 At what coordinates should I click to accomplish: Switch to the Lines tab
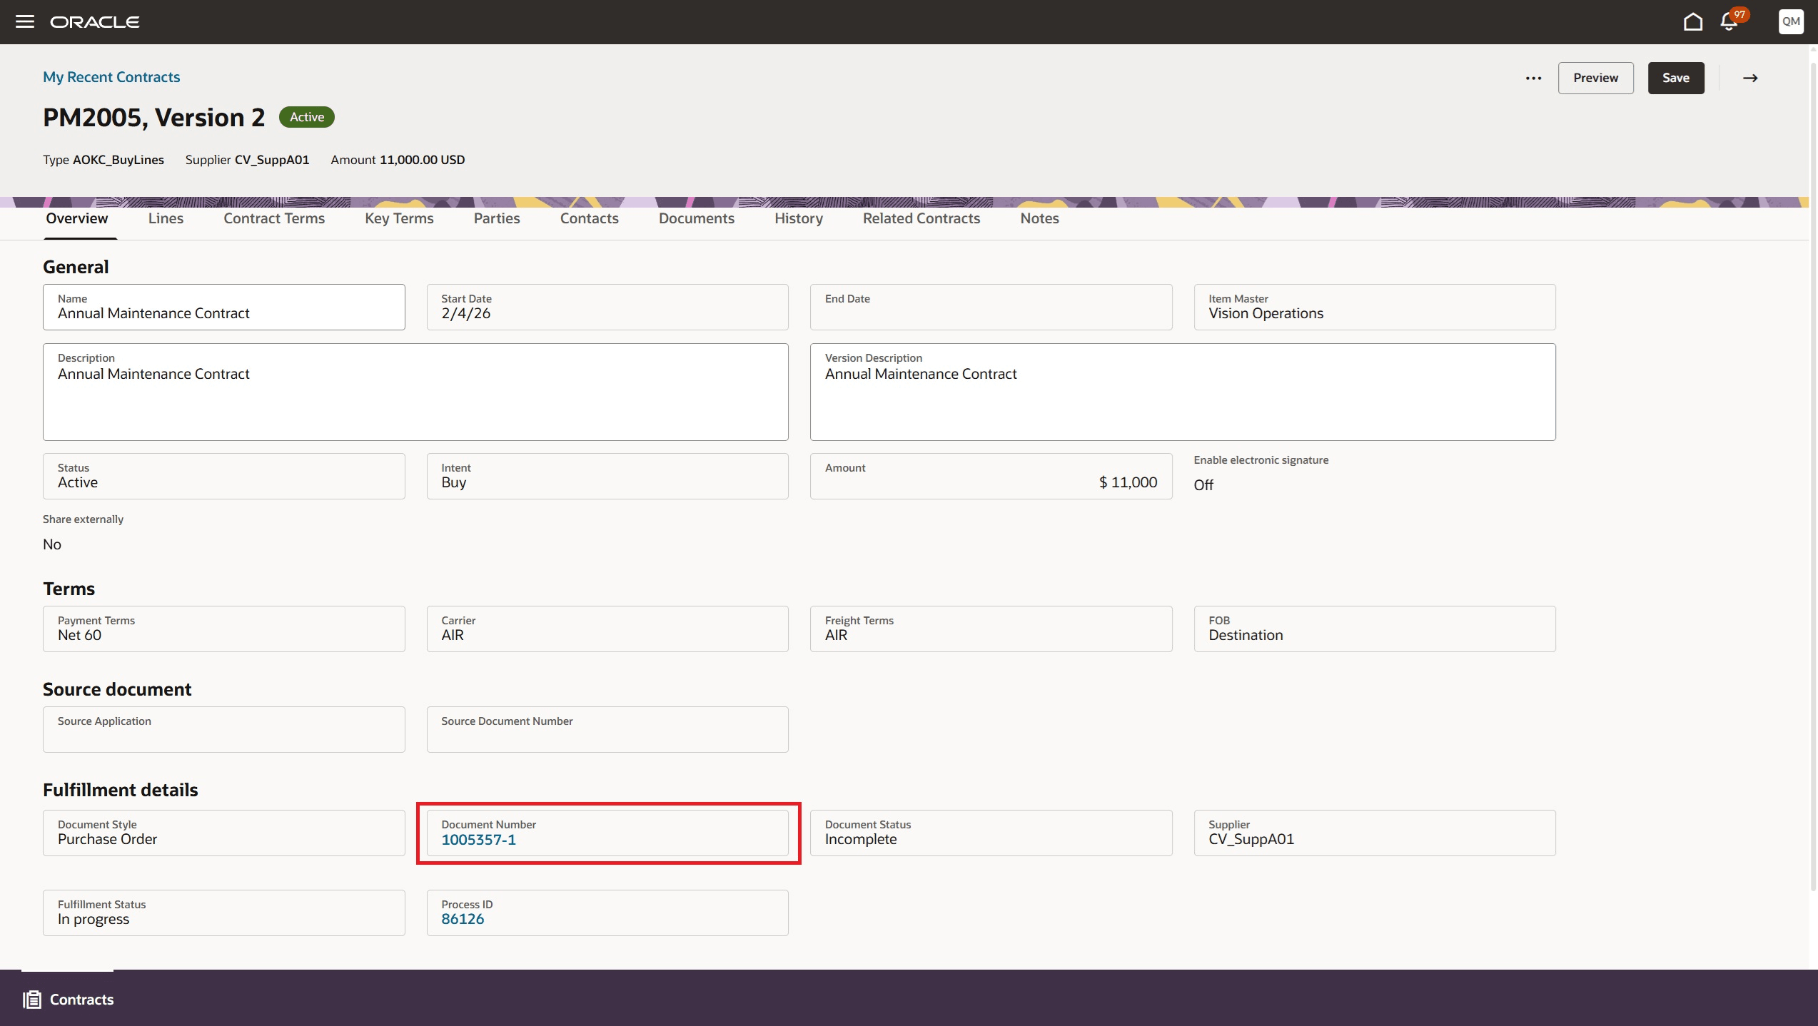[166, 218]
